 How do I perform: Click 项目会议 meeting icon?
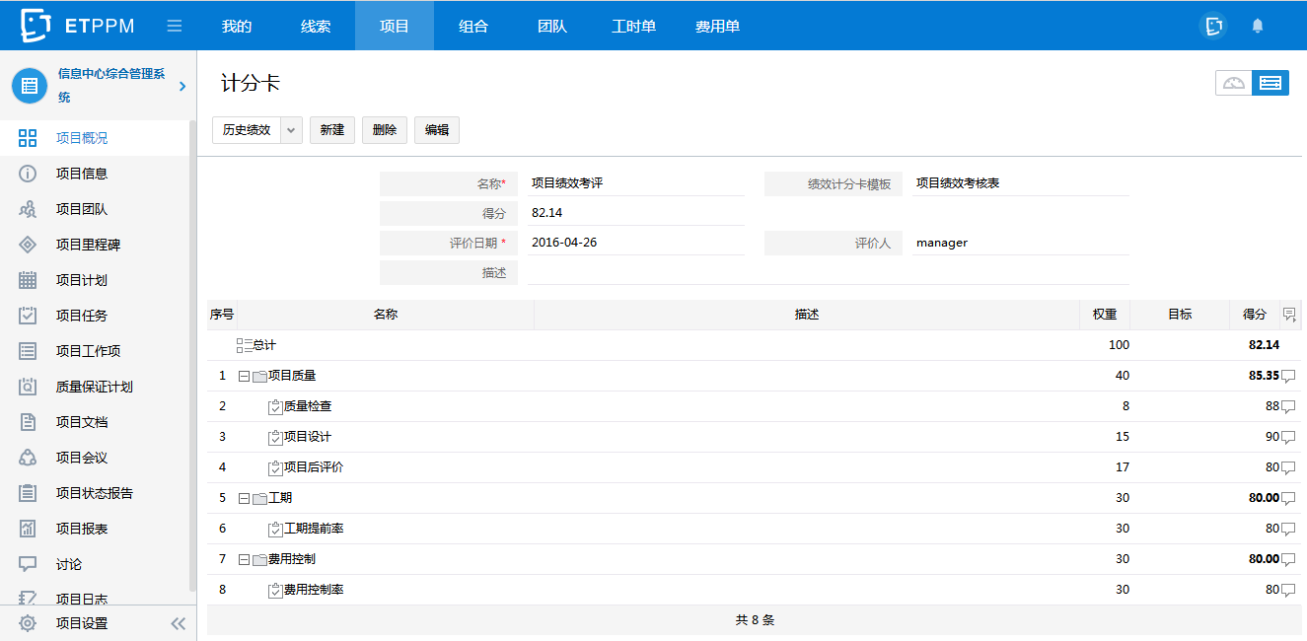click(28, 458)
